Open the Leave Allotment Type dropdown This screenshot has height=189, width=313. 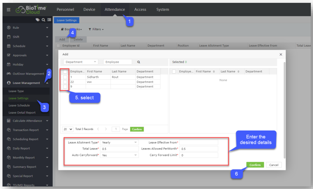120,142
